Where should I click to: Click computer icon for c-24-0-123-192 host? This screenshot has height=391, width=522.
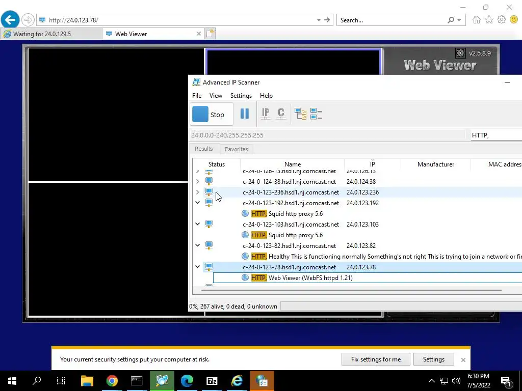tap(208, 203)
